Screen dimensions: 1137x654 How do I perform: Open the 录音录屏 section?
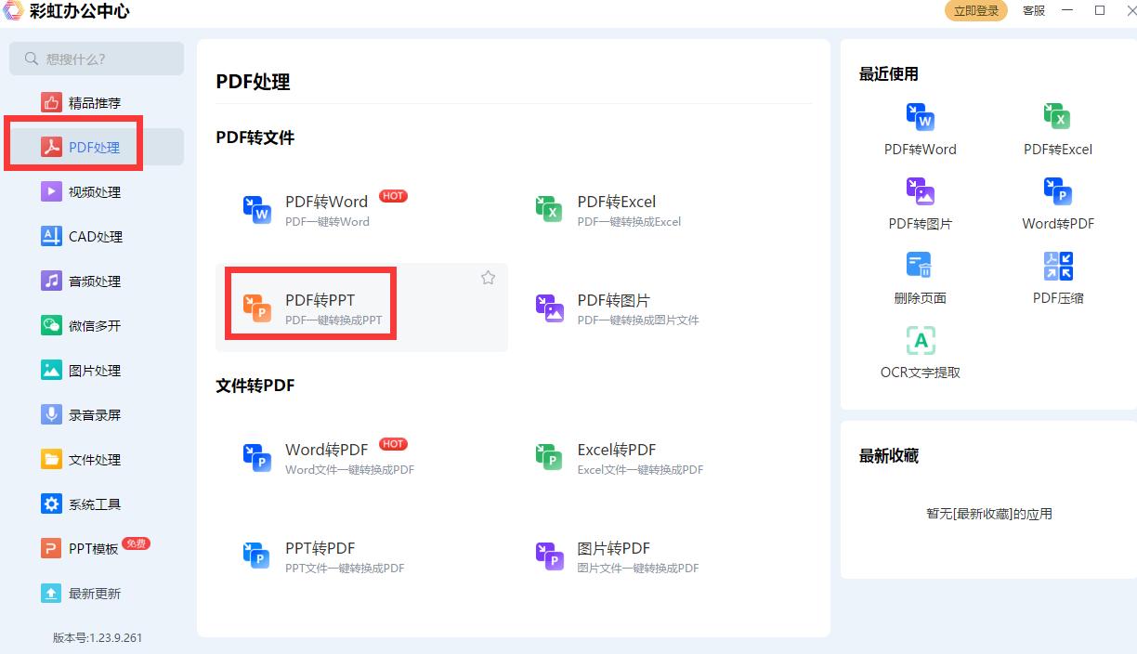[x=93, y=414]
